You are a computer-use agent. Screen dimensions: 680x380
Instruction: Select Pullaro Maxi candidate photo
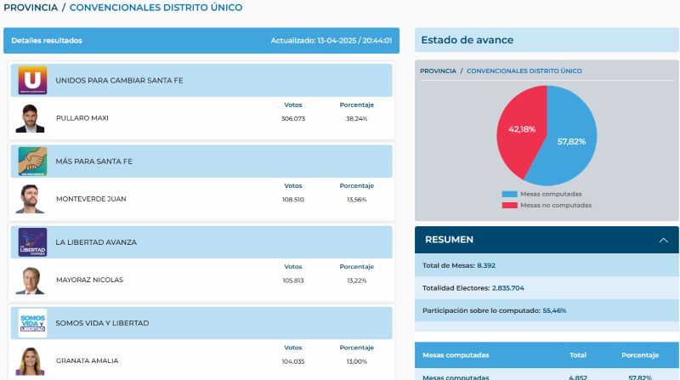[30, 118]
